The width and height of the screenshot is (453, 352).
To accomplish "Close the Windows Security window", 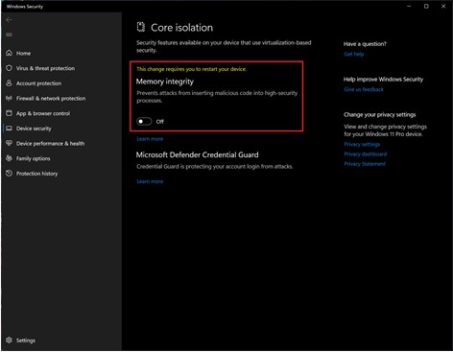I will pyautogui.click(x=443, y=6).
